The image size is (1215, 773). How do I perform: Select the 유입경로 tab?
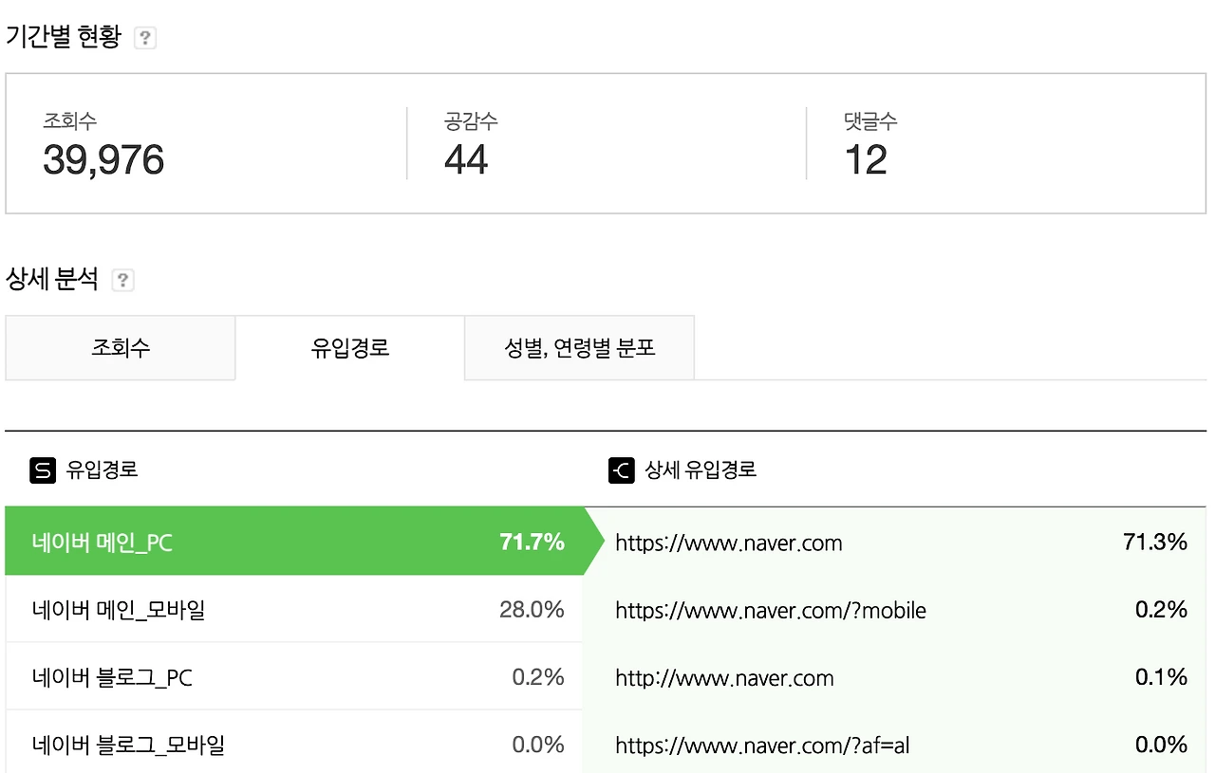(350, 348)
